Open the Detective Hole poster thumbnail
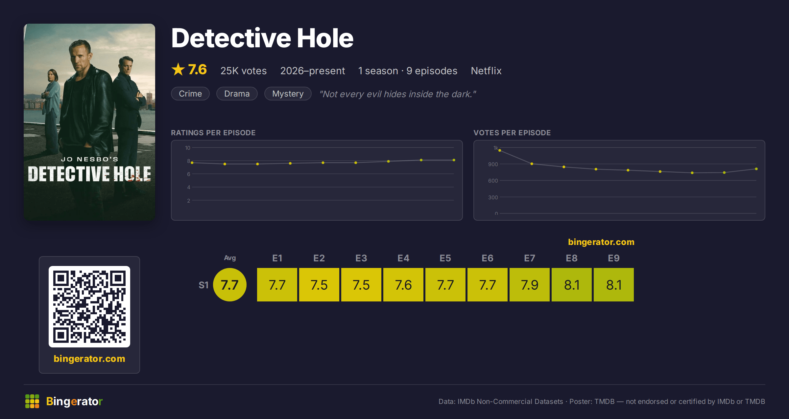This screenshot has width=789, height=419. tap(89, 122)
